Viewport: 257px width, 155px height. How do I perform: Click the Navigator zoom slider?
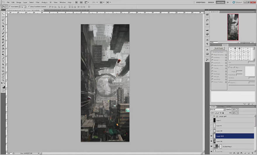click(244, 42)
